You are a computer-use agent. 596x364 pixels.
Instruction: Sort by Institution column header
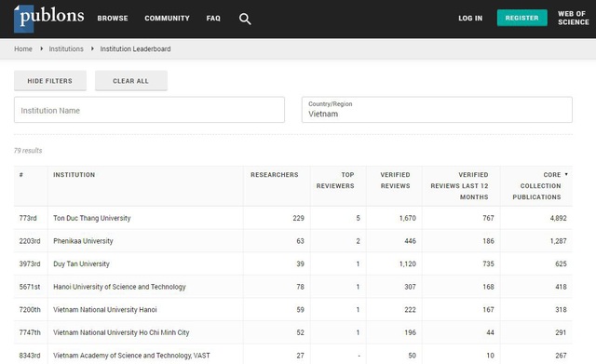pos(74,175)
